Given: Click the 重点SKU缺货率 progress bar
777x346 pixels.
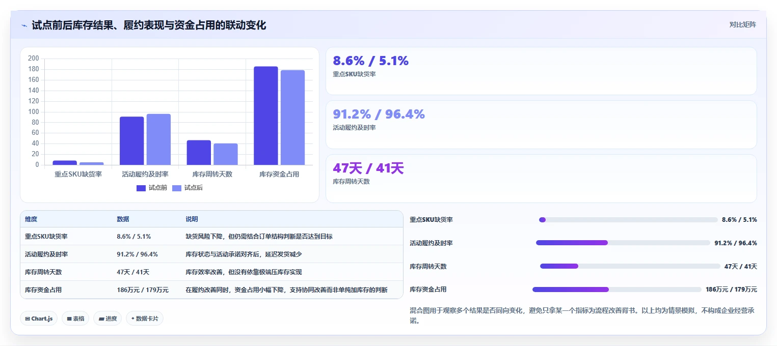Looking at the screenshot, I should point(628,220).
